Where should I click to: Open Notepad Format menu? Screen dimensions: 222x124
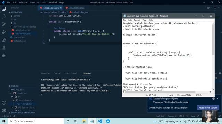coord(137,20)
